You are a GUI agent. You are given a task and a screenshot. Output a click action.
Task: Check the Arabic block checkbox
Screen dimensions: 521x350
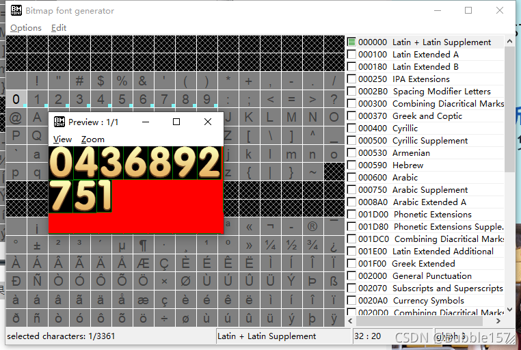tap(351, 177)
